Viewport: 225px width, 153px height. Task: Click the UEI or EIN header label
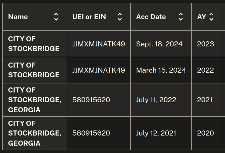pyautogui.click(x=89, y=17)
